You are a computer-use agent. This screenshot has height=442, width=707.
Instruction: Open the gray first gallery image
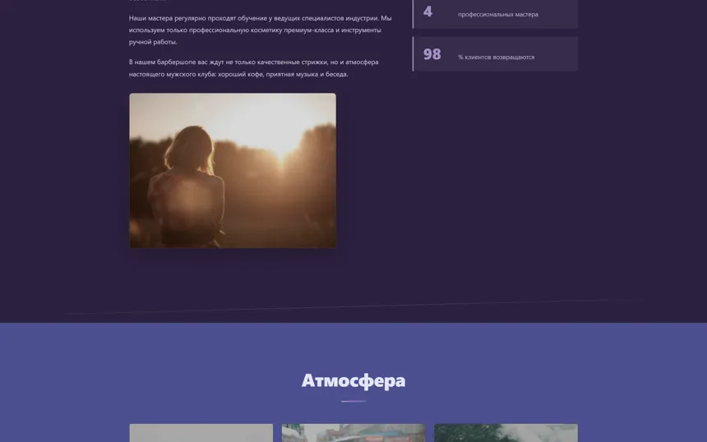pos(201,433)
